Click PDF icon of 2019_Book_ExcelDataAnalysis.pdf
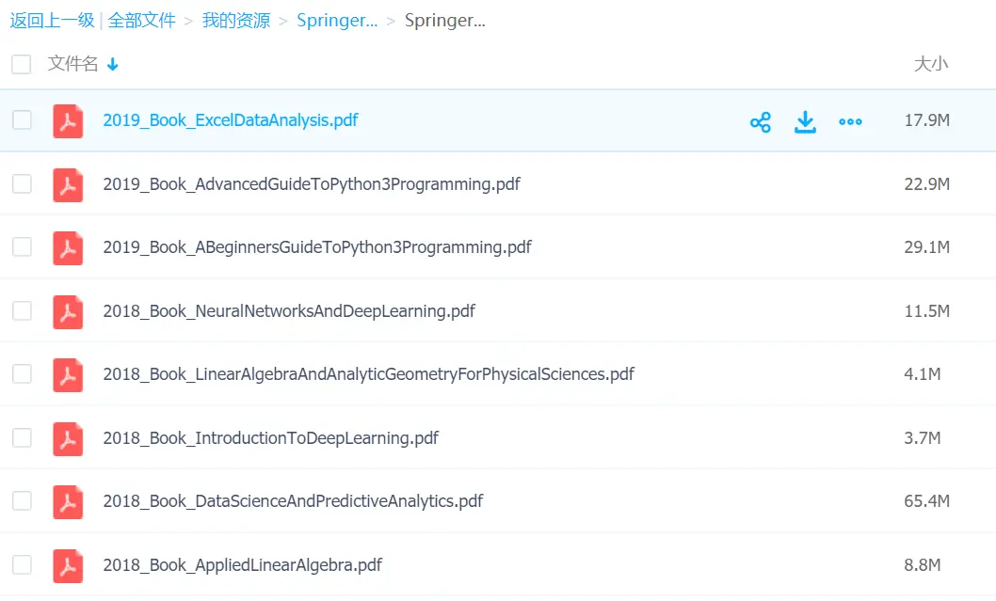This screenshot has height=601, width=996. [x=68, y=121]
